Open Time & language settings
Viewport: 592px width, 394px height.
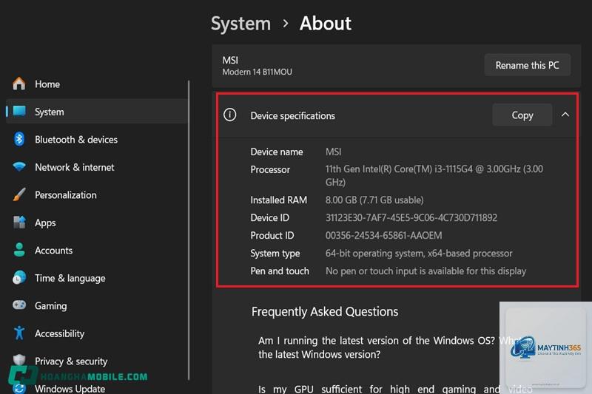click(x=97, y=278)
